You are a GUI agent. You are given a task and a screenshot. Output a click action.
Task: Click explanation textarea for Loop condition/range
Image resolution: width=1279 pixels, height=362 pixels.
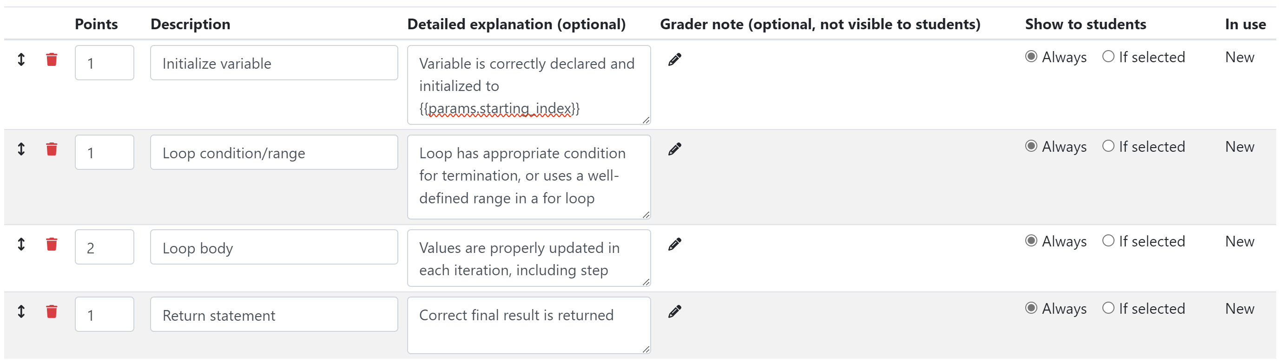[529, 177]
